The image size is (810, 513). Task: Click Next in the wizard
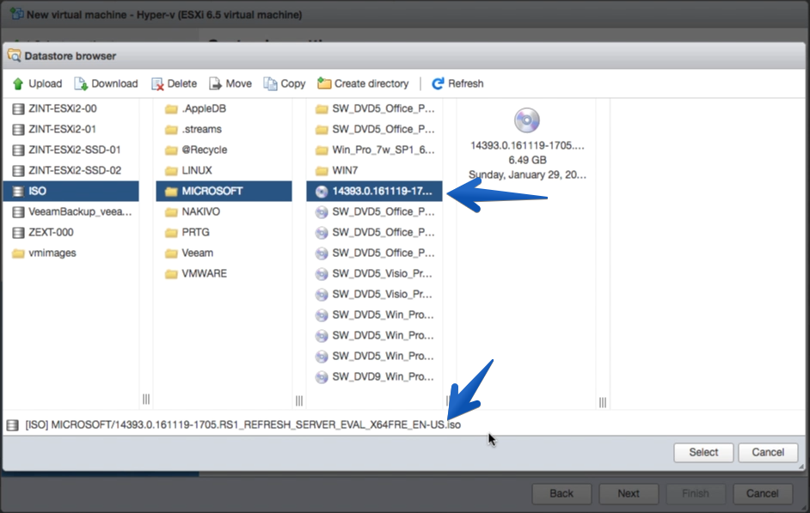pos(629,493)
